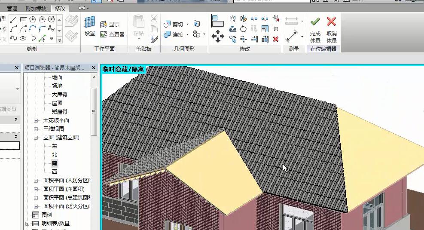Viewport: 424px width, 230px height.
Task: Switch to the 附加模块 ribbon tab
Action: 36,9
